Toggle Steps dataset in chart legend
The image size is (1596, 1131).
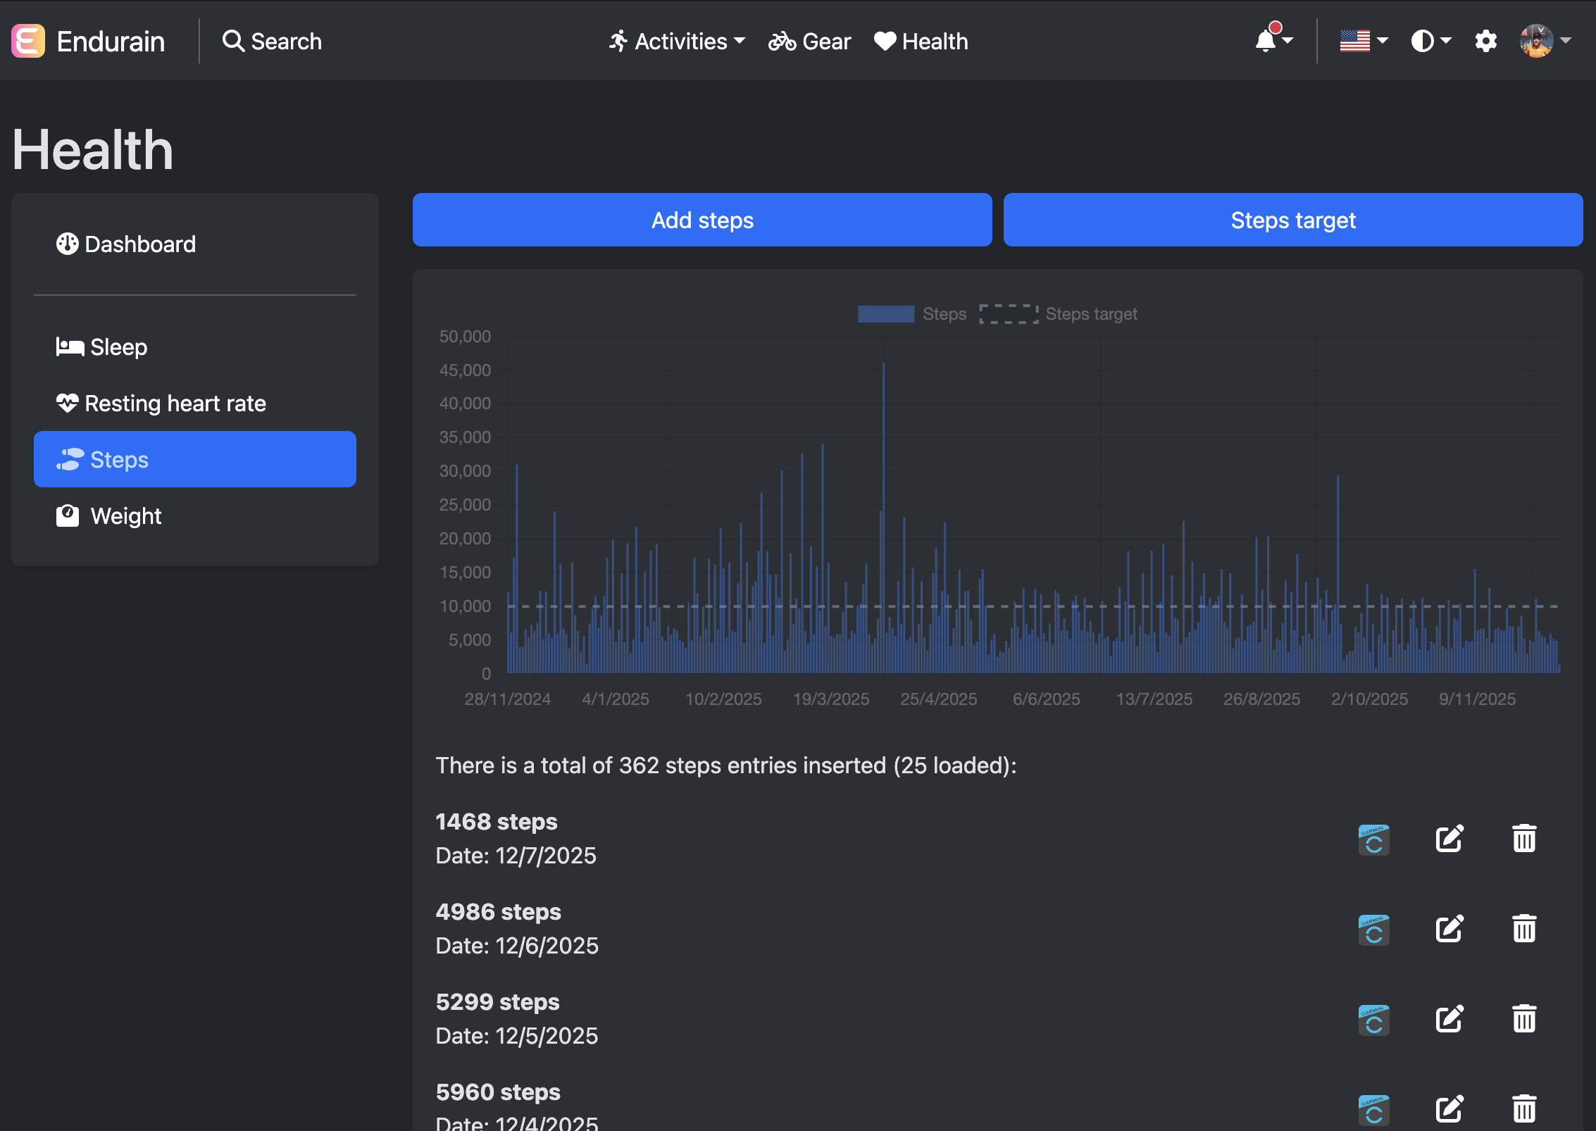[911, 314]
